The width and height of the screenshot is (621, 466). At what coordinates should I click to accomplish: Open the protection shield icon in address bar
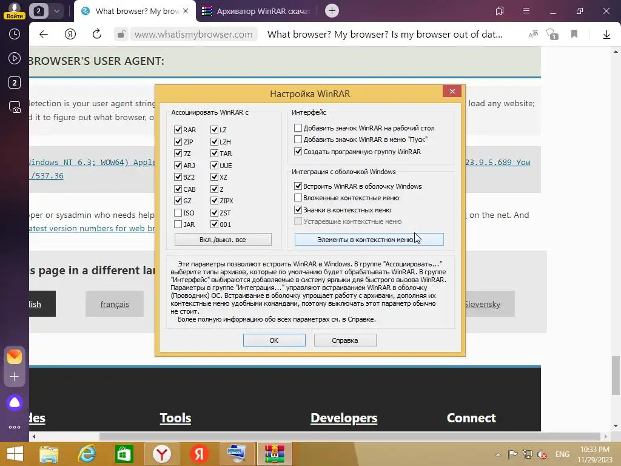pos(552,34)
